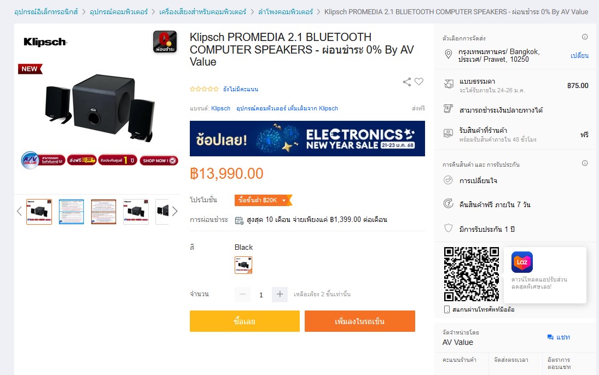Open chat with seller AV Value
Screen dimensions: 599x375
(x=559, y=337)
